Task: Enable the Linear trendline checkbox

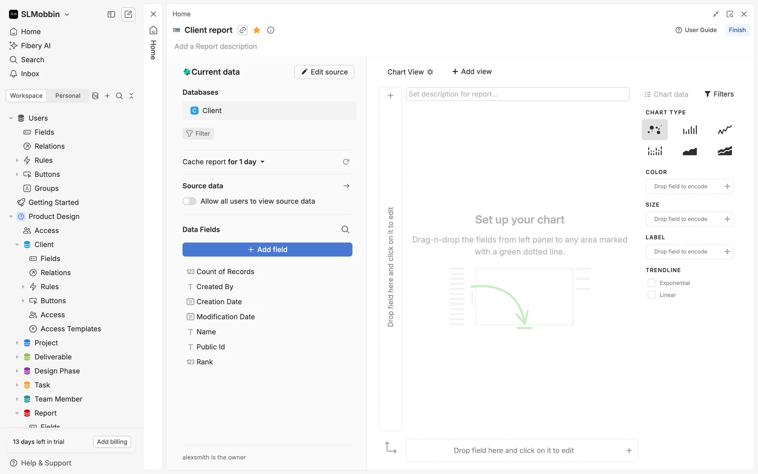Action: pyautogui.click(x=651, y=295)
